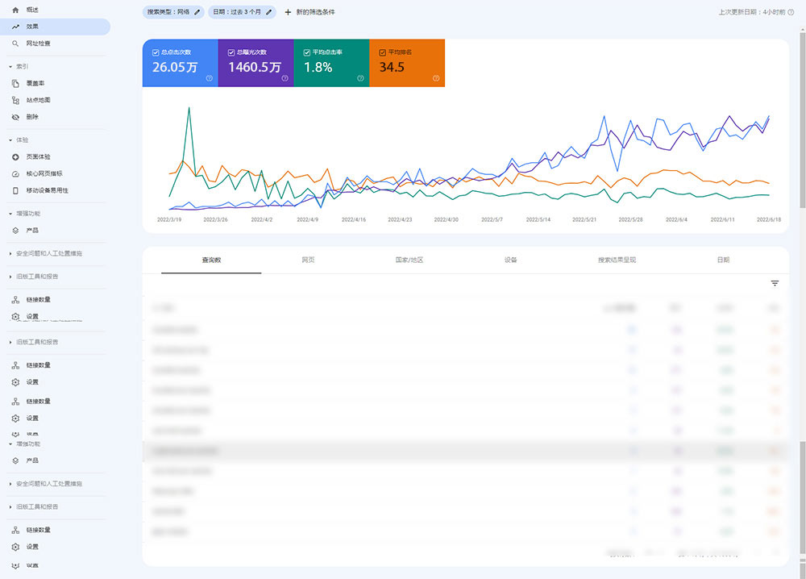Open help icon on 总曝光次数 card
Viewport: 806px width, 579px height.
[x=285, y=78]
